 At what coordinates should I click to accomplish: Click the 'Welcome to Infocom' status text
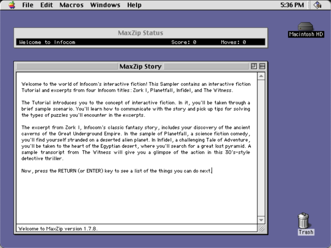[x=47, y=42]
